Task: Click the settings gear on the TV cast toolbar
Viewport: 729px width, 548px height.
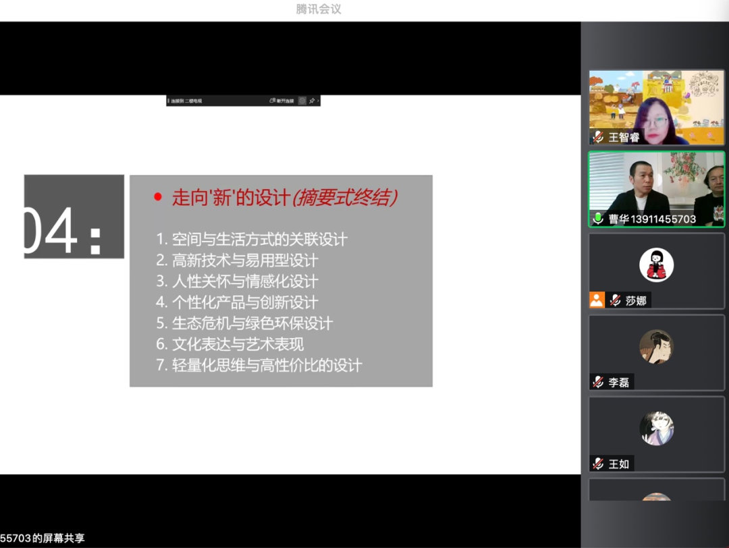Action: [302, 101]
